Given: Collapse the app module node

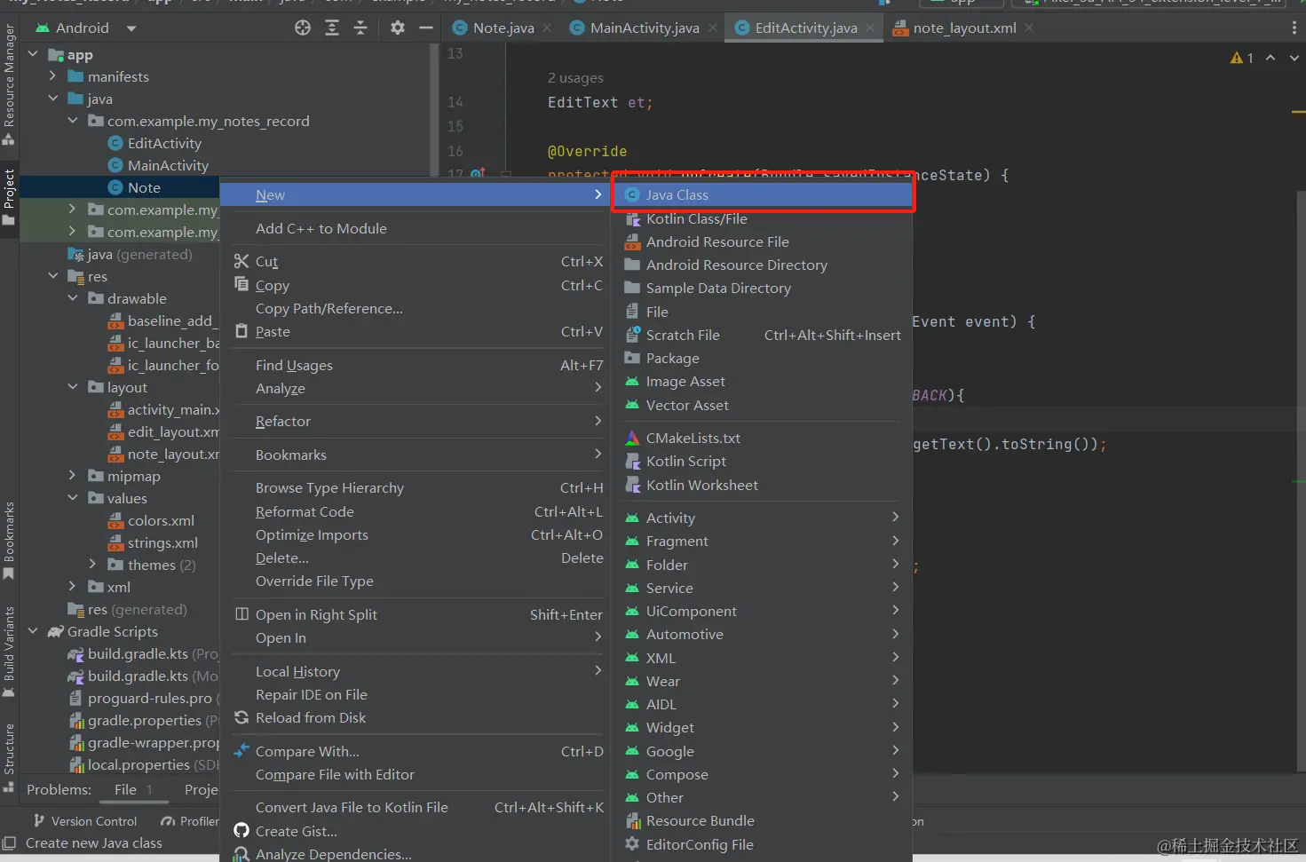Looking at the screenshot, I should [33, 54].
